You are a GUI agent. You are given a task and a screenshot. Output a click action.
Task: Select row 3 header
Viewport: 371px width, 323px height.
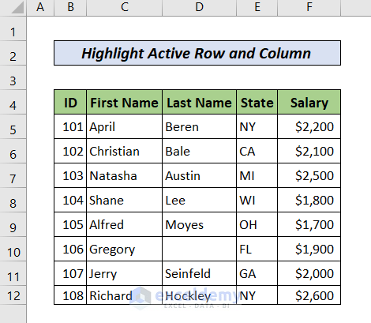pyautogui.click(x=13, y=77)
